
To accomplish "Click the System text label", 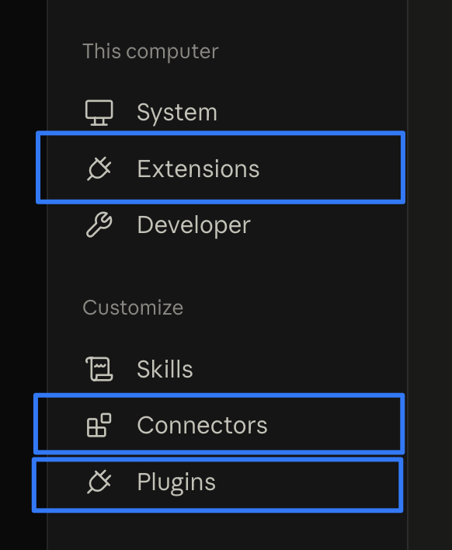I will 177,113.
